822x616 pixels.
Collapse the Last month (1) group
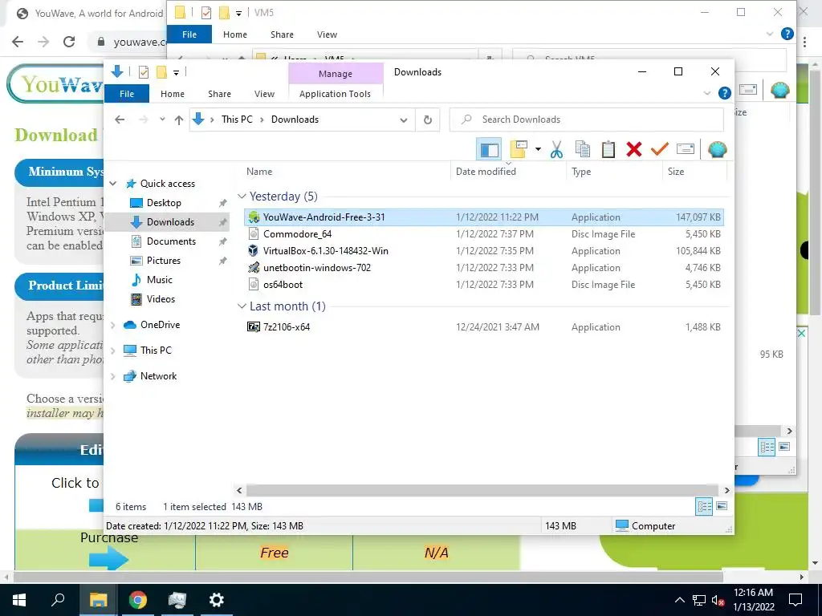[242, 306]
